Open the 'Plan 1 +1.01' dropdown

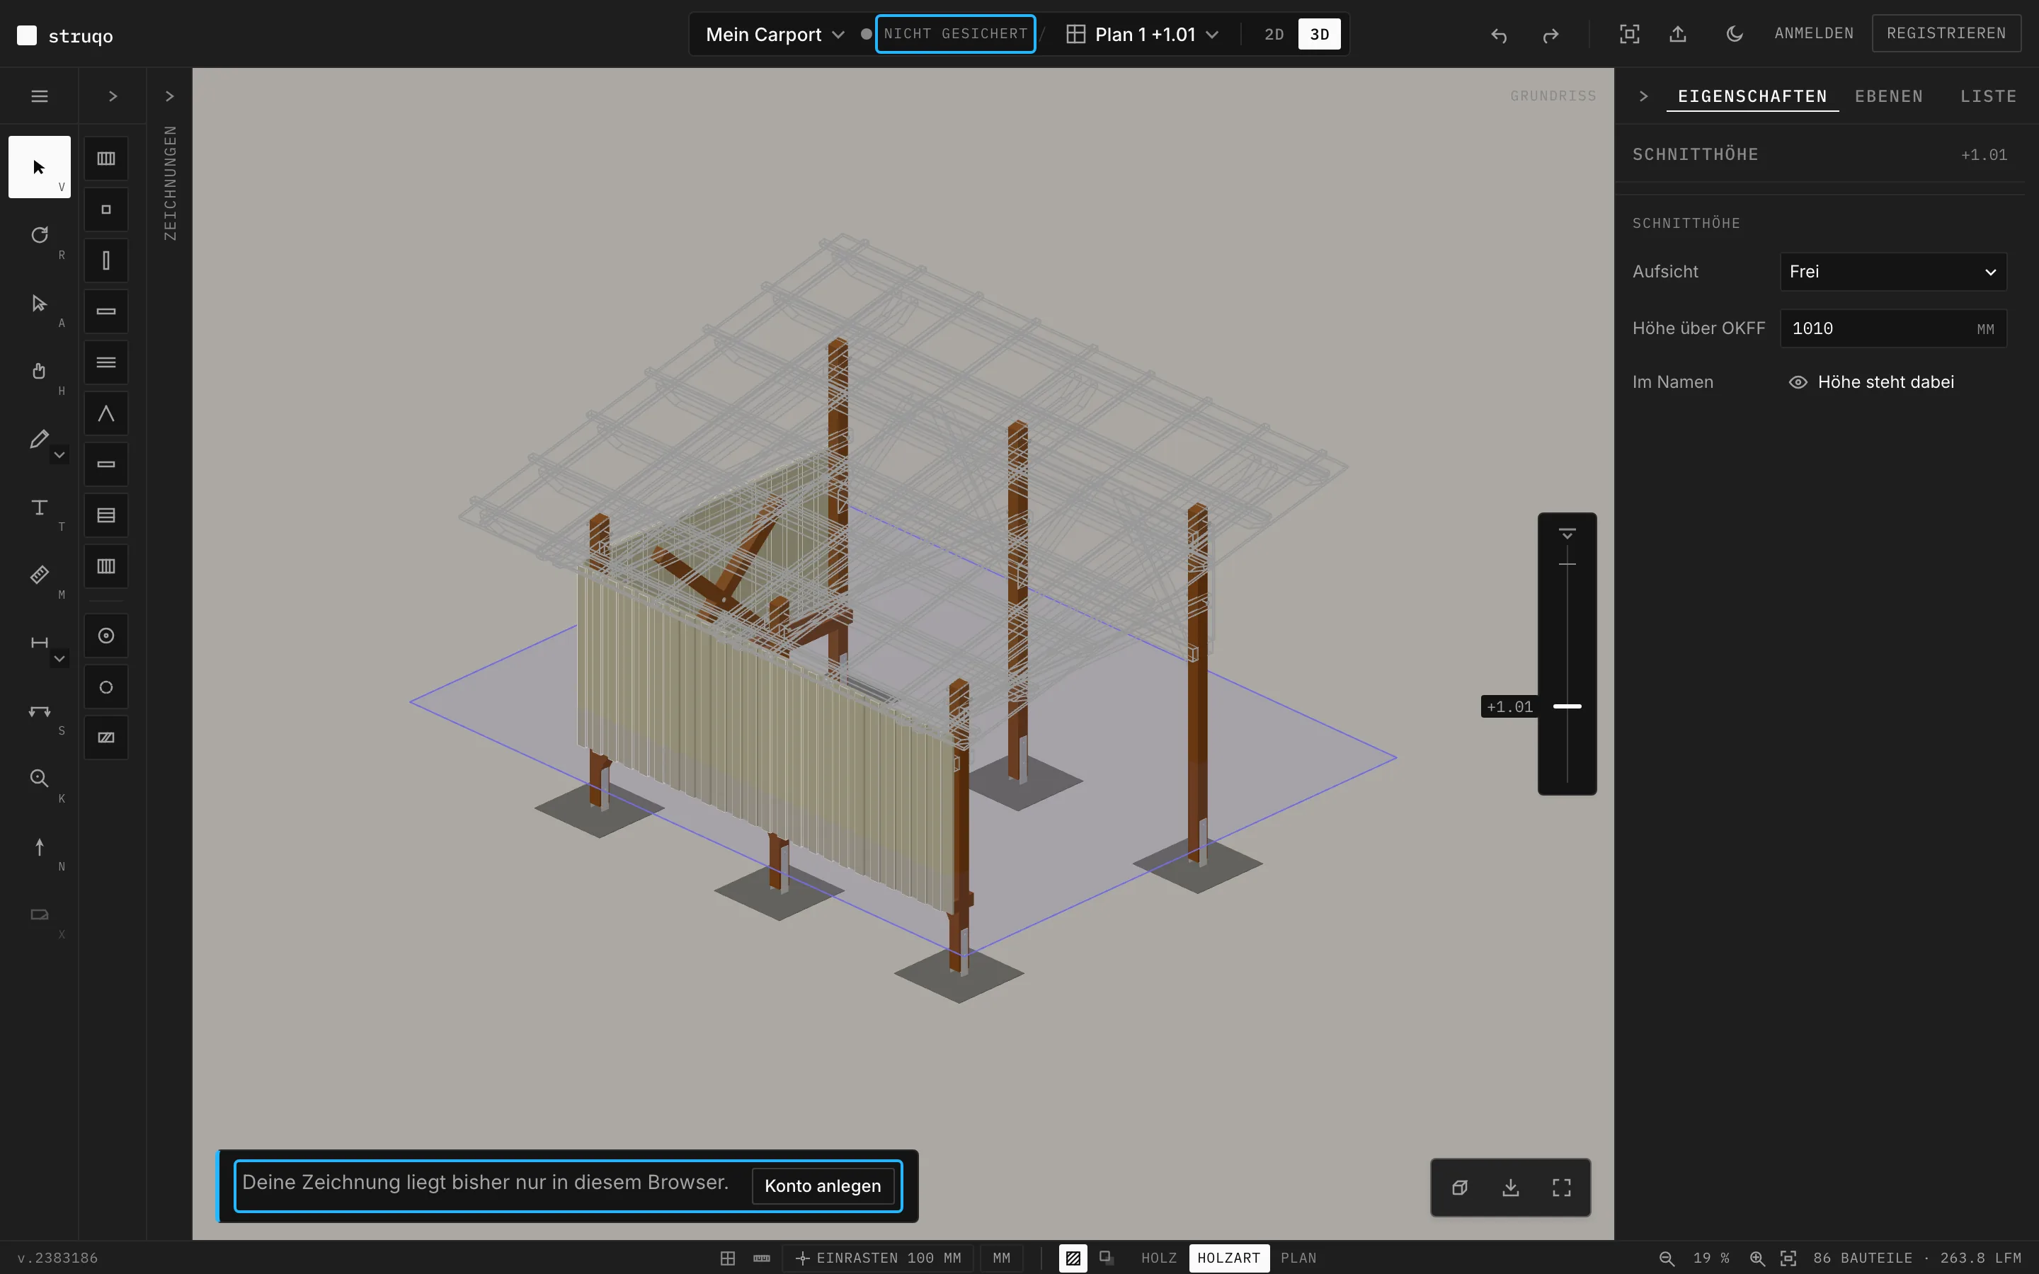(x=1143, y=35)
